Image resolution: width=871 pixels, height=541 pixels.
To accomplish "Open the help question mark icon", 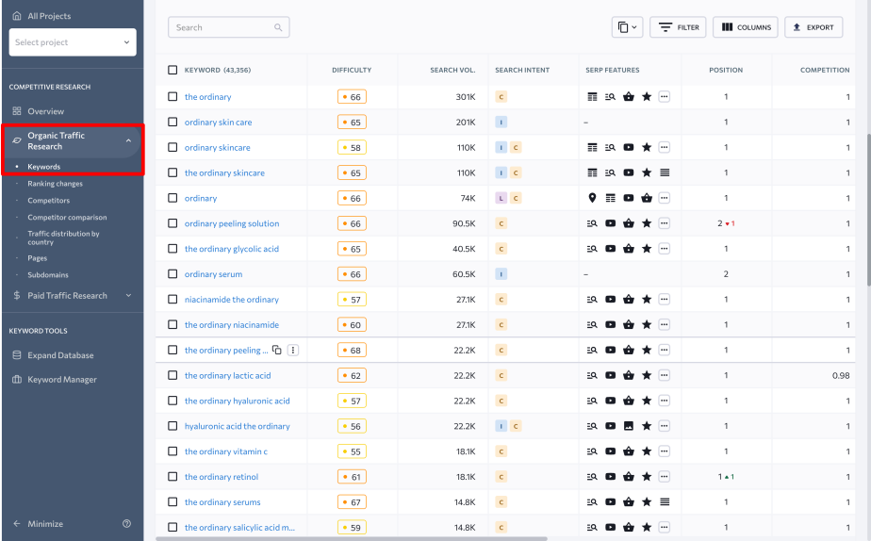I will [126, 523].
